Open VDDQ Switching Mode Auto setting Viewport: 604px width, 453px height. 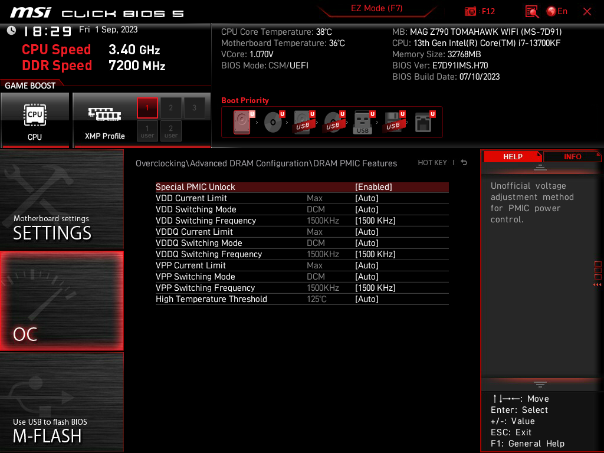click(x=367, y=242)
